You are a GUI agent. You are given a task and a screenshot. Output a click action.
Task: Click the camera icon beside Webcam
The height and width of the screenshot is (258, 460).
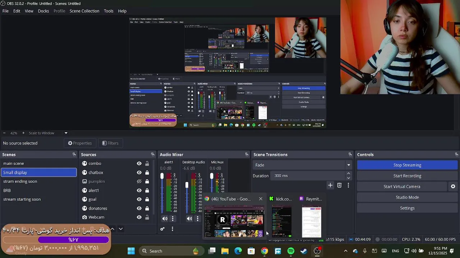[x=84, y=217]
